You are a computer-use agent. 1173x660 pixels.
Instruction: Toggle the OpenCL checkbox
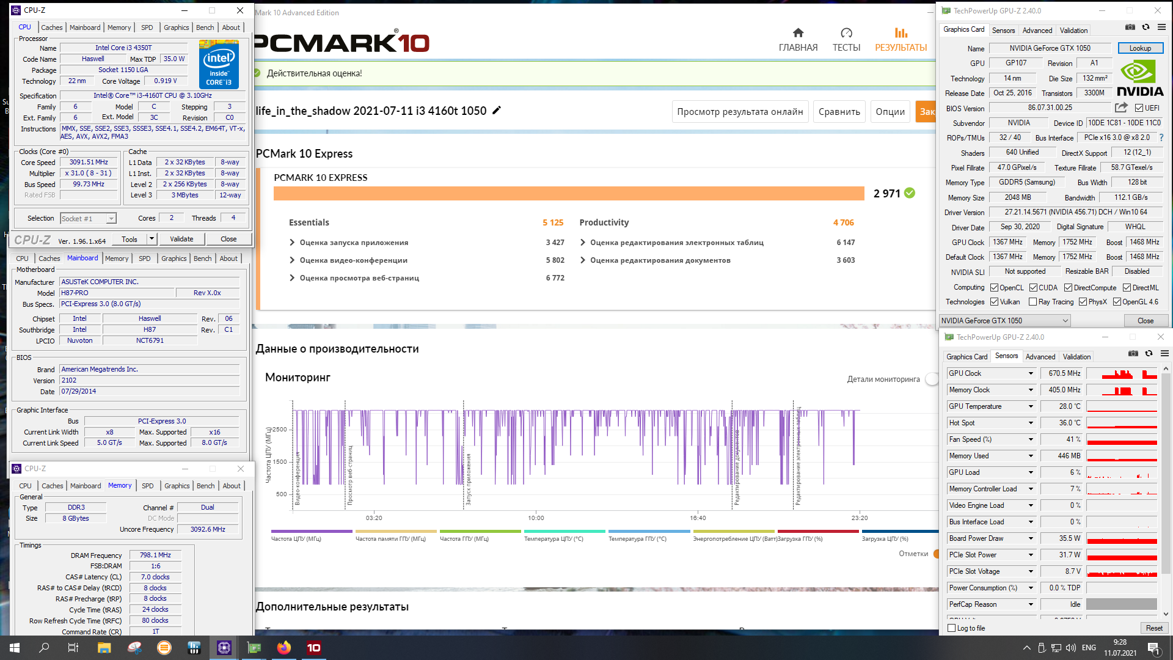(x=994, y=288)
